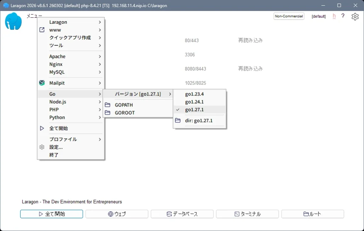364x231 pixels.
Task: Click Laragon icon in title bar
Action: point(6,5)
